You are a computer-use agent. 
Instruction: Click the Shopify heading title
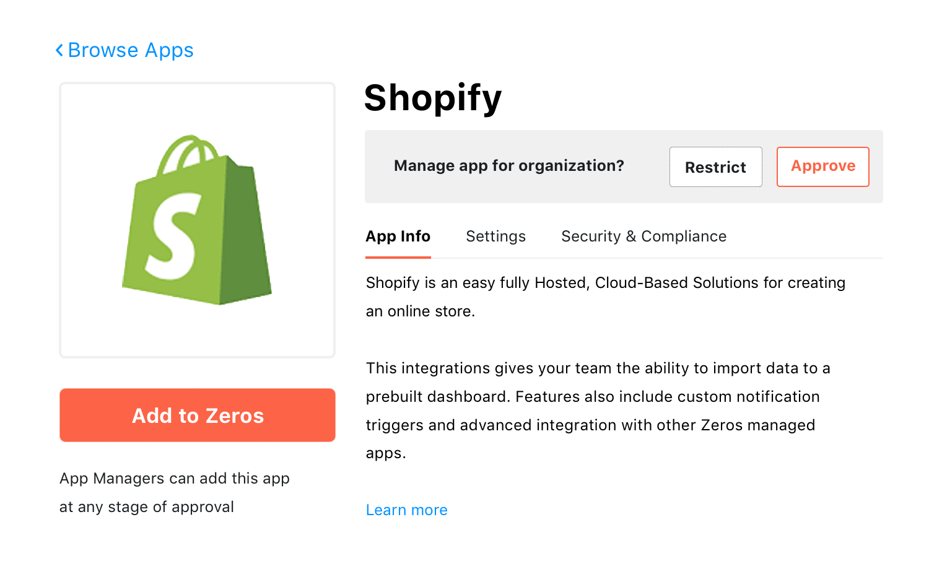pyautogui.click(x=433, y=98)
